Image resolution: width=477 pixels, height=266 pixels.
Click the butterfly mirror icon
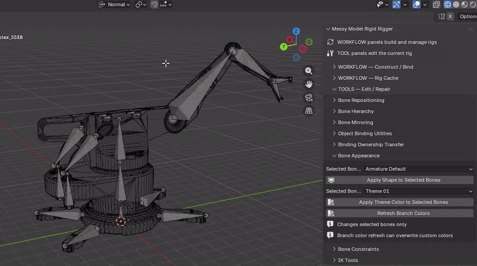tap(441, 17)
